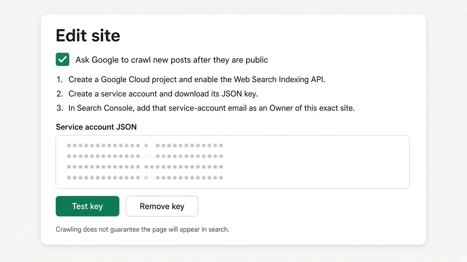This screenshot has width=467, height=262.
Task: Click step 2 "Create a service account" text
Action: 163,94
